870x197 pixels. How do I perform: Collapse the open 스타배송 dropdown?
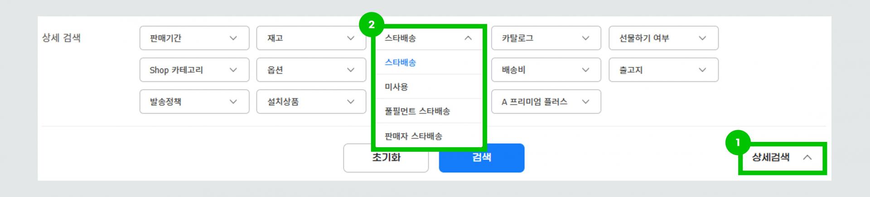[428, 38]
